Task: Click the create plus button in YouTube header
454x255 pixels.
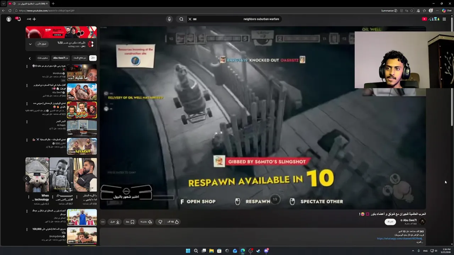Action: (x=32, y=19)
